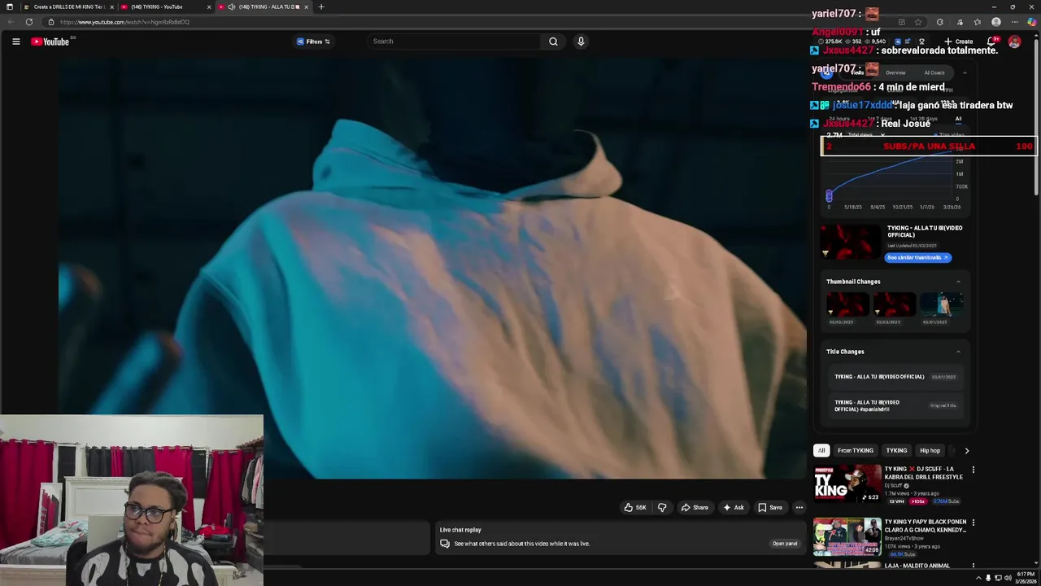Open the system tray volume icon
This screenshot has height=586, width=1041.
point(1008,578)
